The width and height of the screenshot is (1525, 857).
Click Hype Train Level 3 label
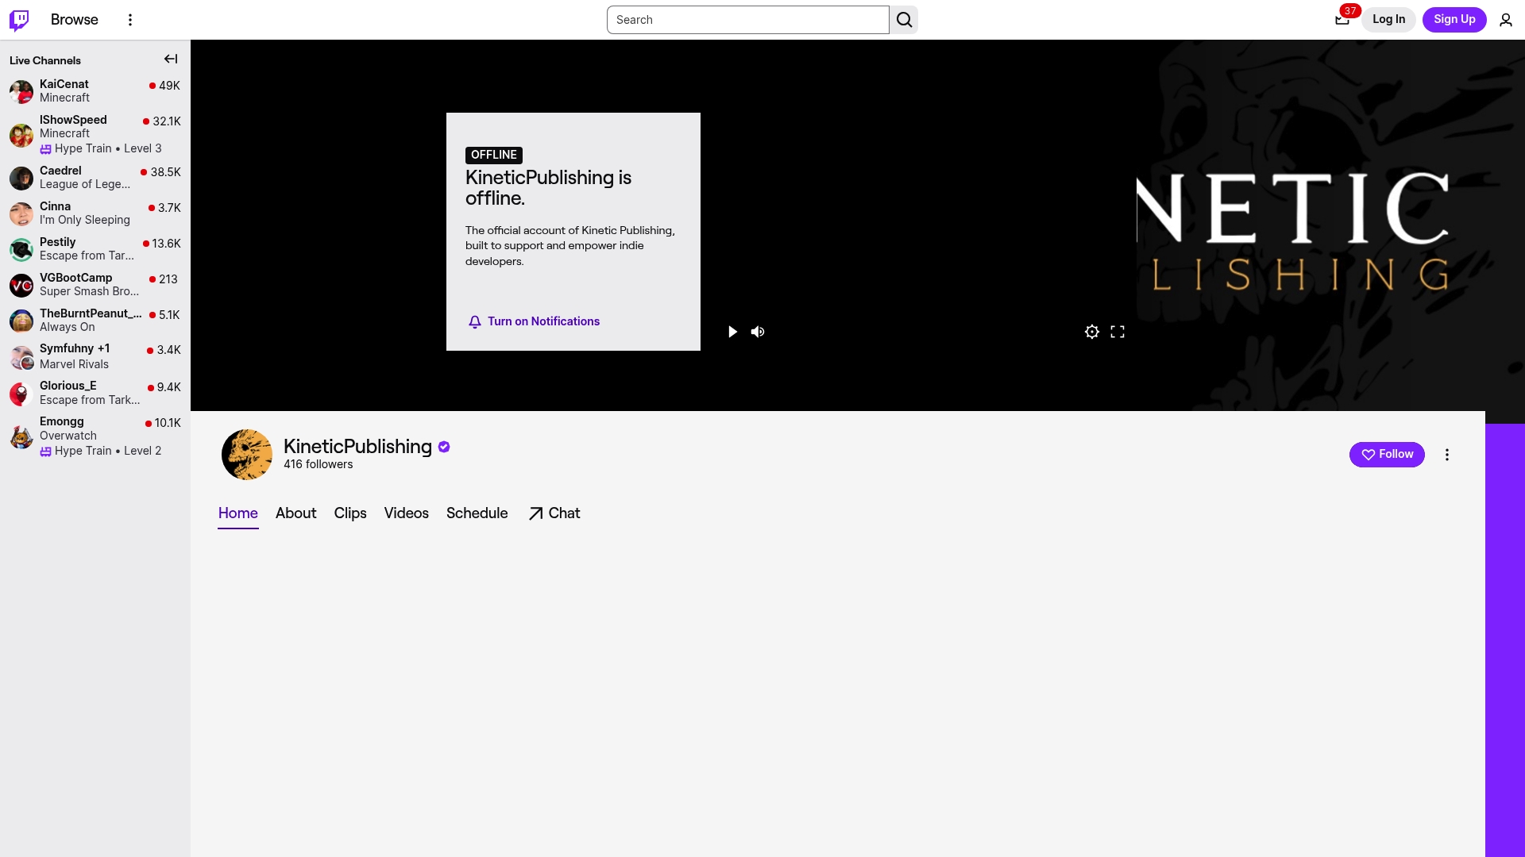point(108,149)
